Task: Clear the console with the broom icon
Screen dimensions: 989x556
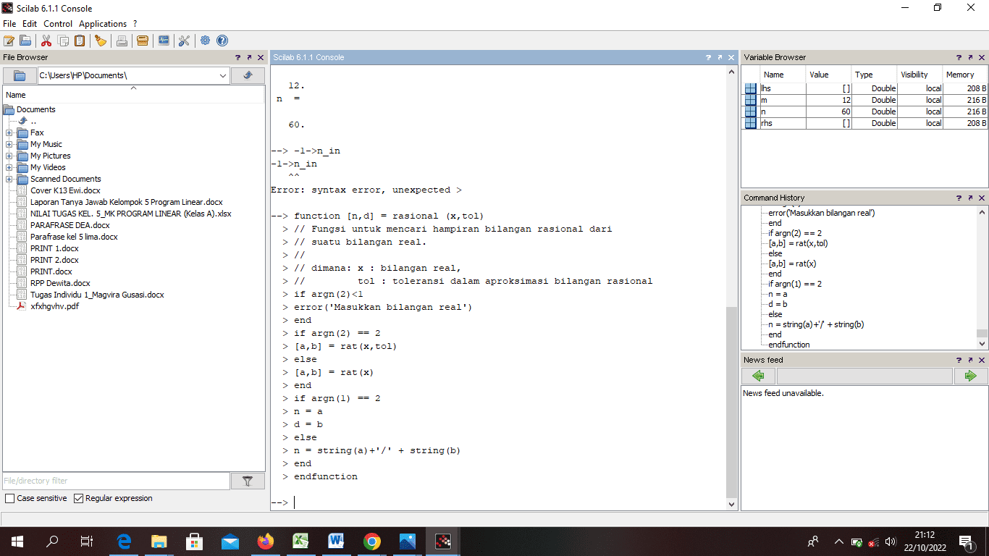Action: (101, 41)
